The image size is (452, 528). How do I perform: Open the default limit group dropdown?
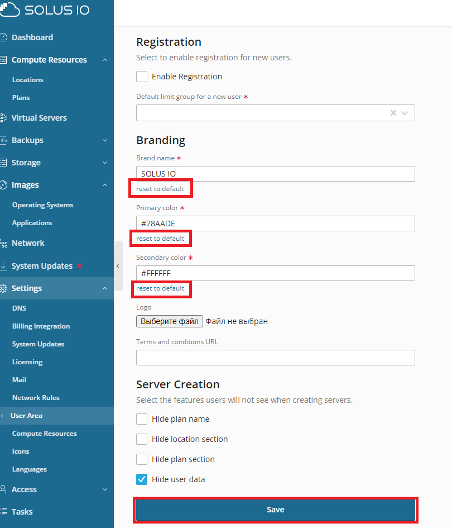(405, 113)
